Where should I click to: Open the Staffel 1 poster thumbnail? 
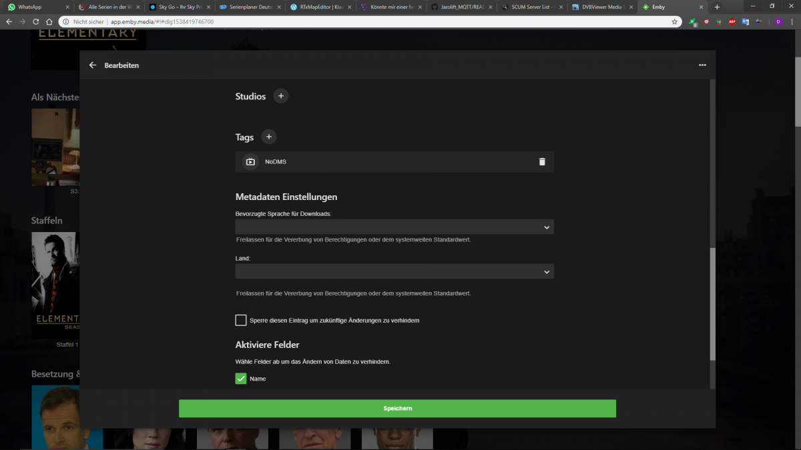[55, 285]
